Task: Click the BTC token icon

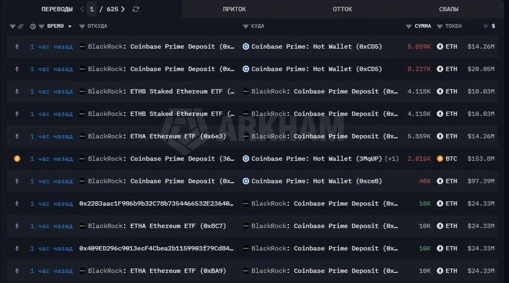Action: tap(440, 159)
